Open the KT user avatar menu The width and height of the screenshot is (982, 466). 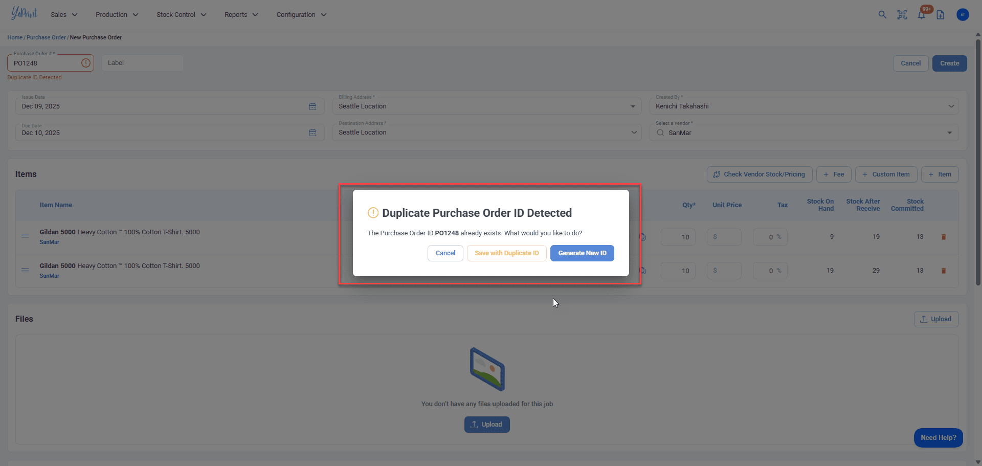(963, 15)
